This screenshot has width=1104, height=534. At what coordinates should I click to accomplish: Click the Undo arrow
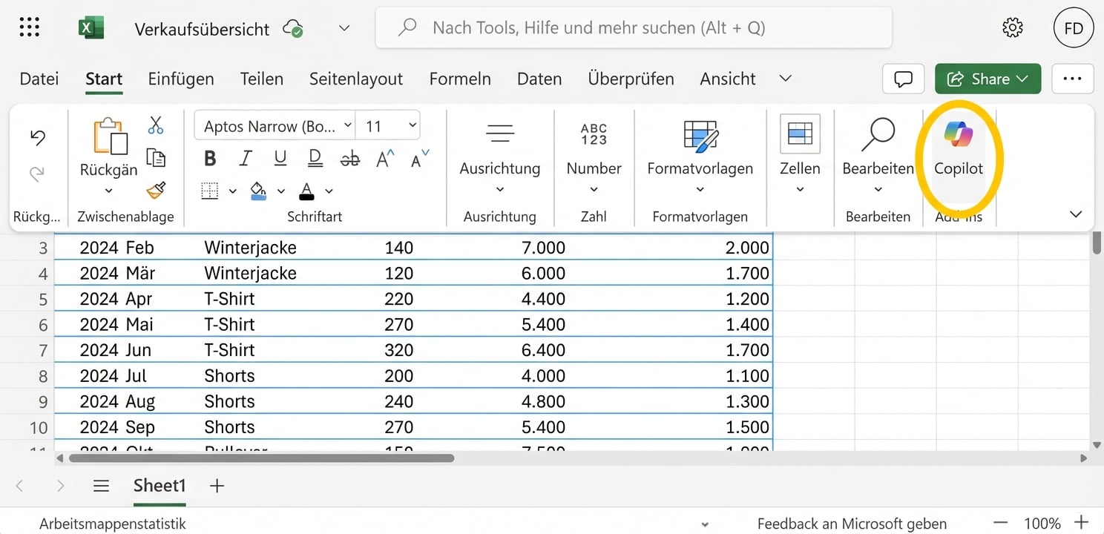tap(37, 137)
